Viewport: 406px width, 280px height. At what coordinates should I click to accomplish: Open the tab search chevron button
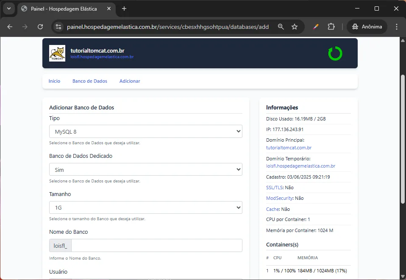pos(9,8)
